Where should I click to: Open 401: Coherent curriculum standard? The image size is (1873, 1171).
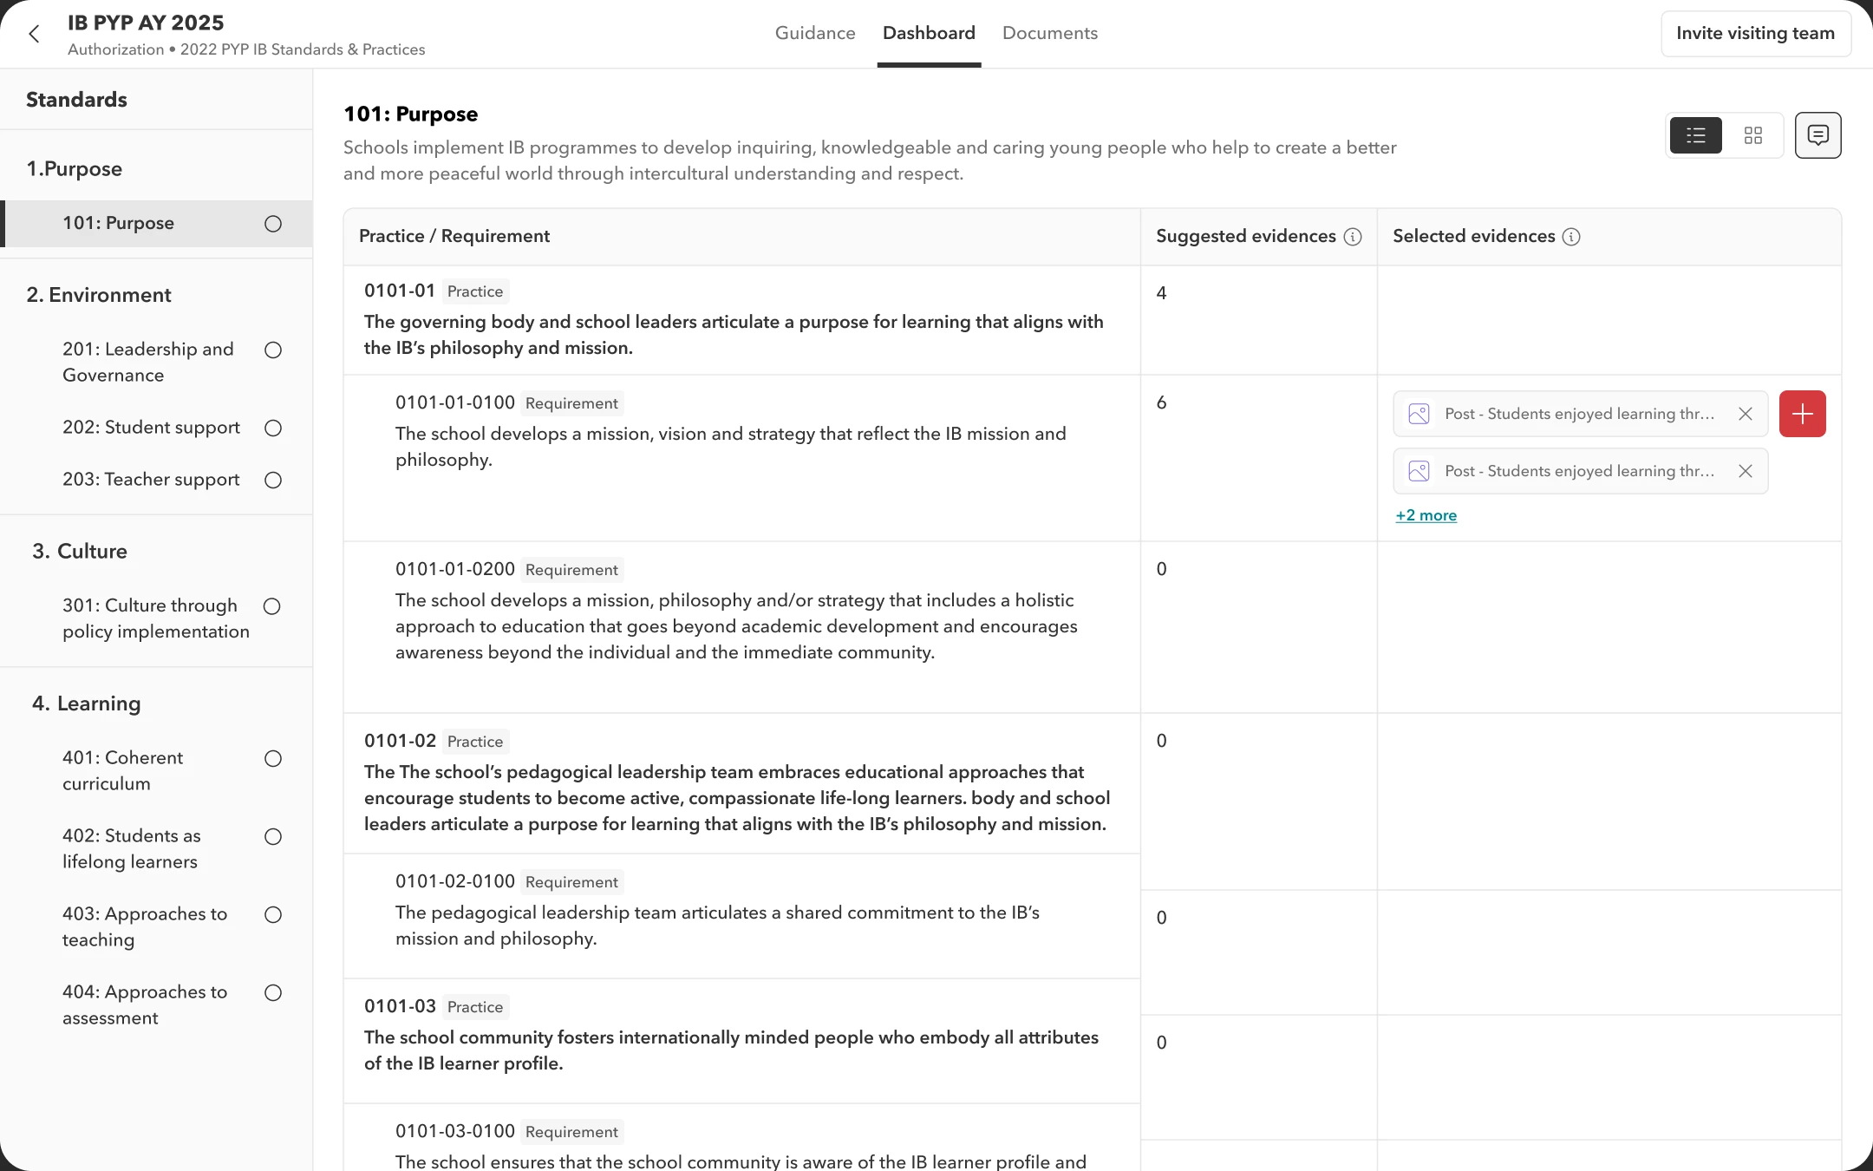(x=122, y=770)
